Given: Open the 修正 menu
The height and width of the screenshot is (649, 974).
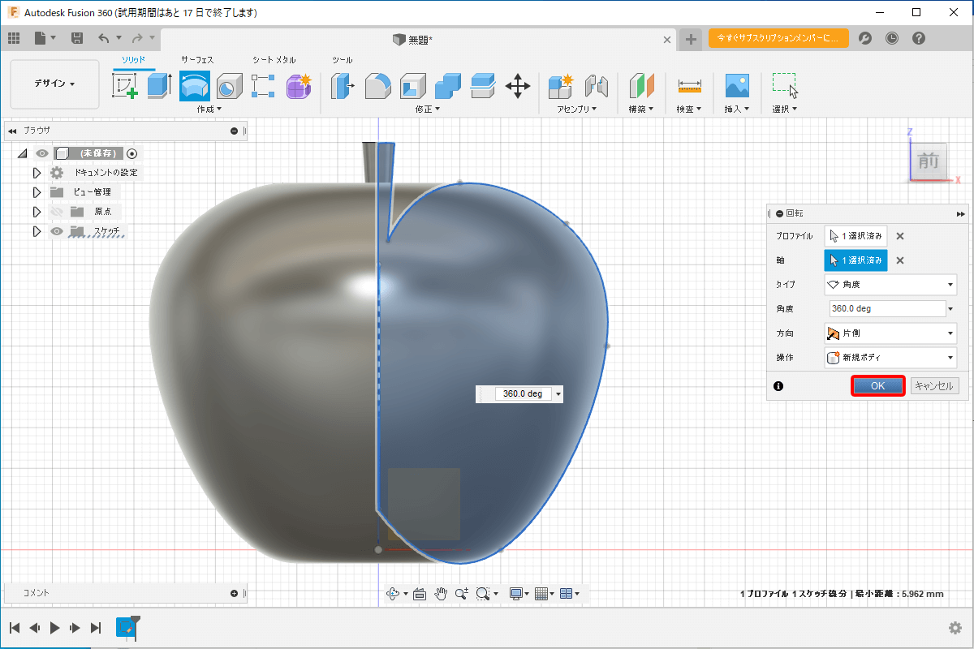Looking at the screenshot, I should (428, 109).
